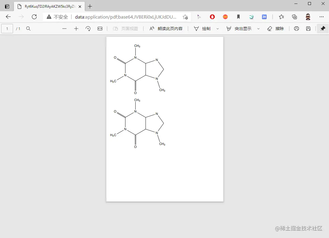Open the teal swoosh extension icon

[x=251, y=17]
